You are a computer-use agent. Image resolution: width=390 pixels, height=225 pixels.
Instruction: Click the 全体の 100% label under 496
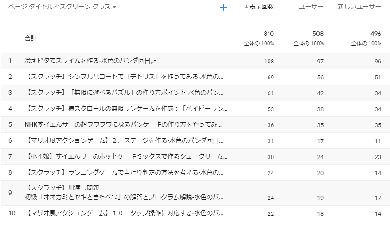coord(366,43)
